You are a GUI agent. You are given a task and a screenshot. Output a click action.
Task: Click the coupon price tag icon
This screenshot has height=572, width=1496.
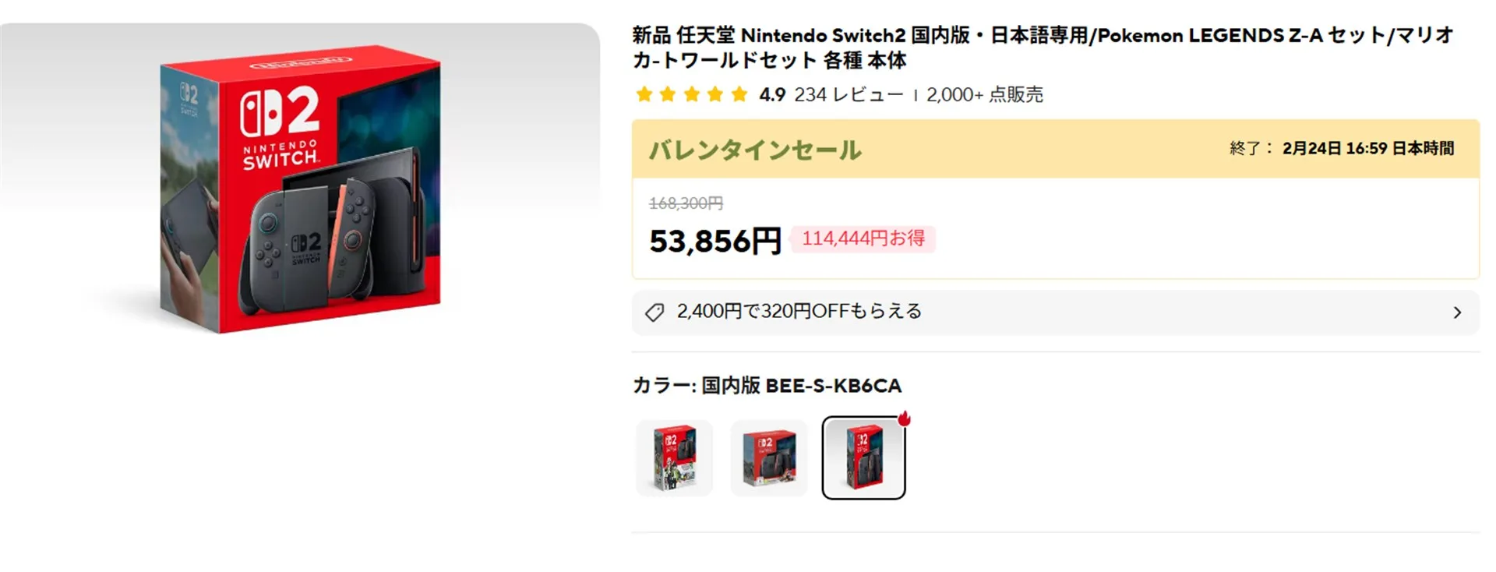click(654, 312)
